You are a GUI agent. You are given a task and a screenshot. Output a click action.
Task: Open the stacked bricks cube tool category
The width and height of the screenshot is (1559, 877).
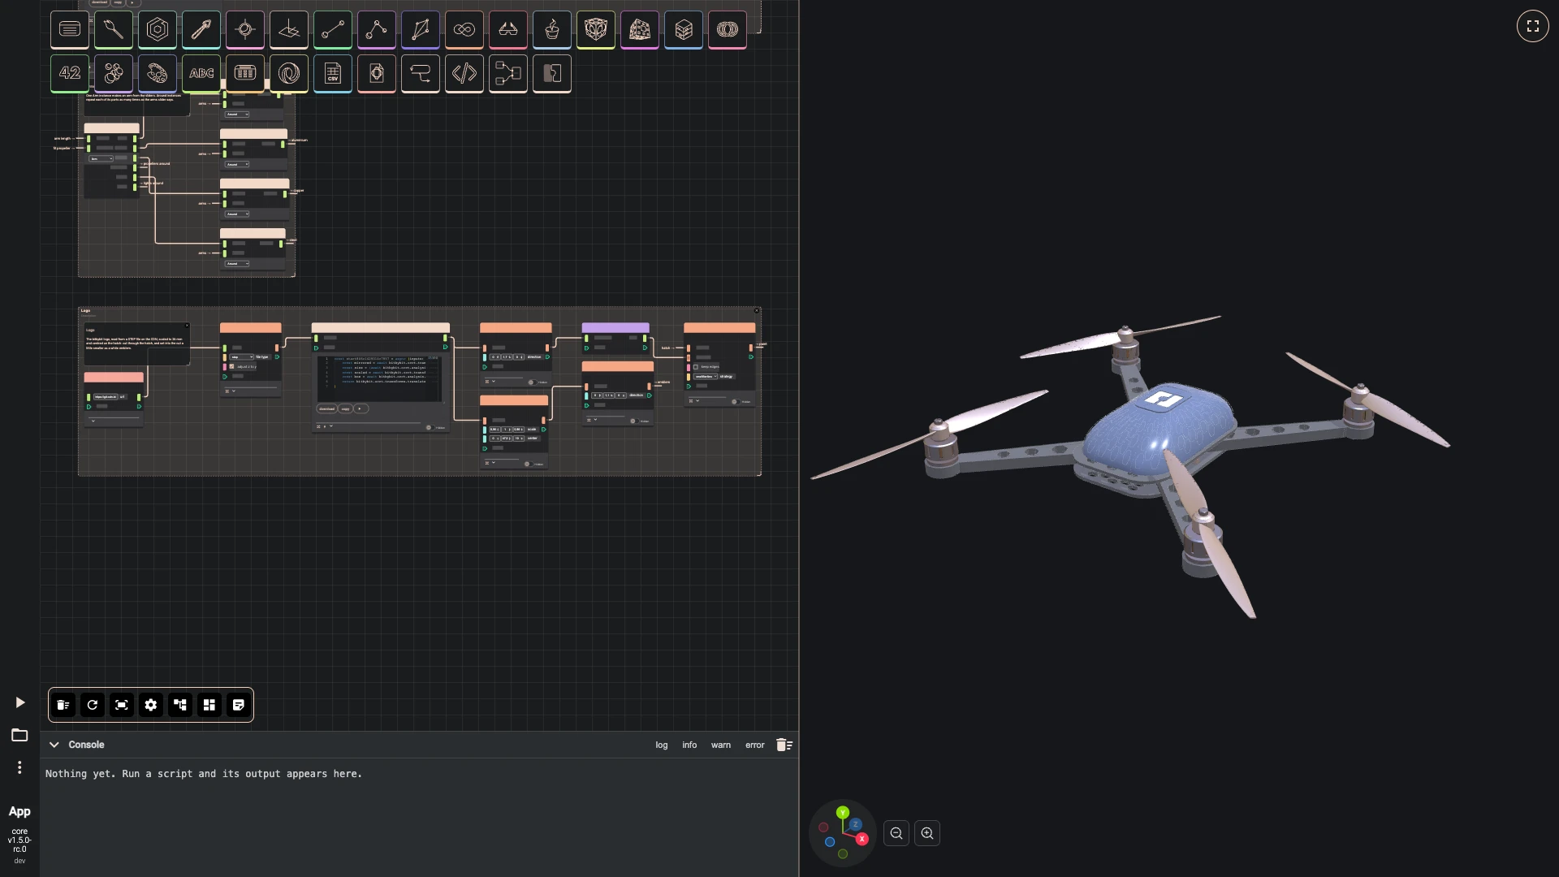coord(684,29)
